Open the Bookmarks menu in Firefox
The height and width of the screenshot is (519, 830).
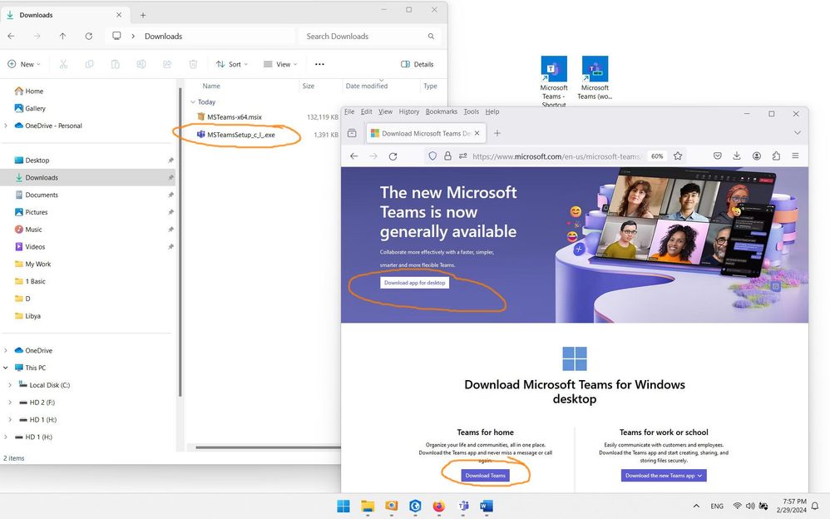[441, 111]
